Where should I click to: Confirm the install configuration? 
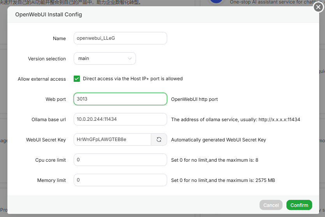(299, 205)
